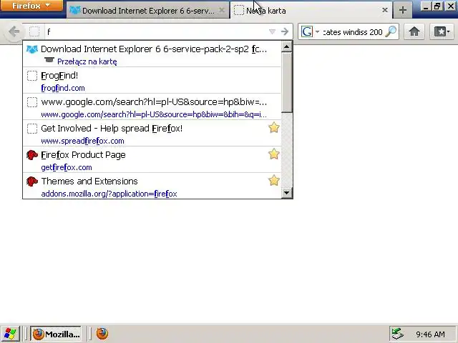Click the search box with 'windiss 200'
The height and width of the screenshot is (343, 458).
point(353,31)
